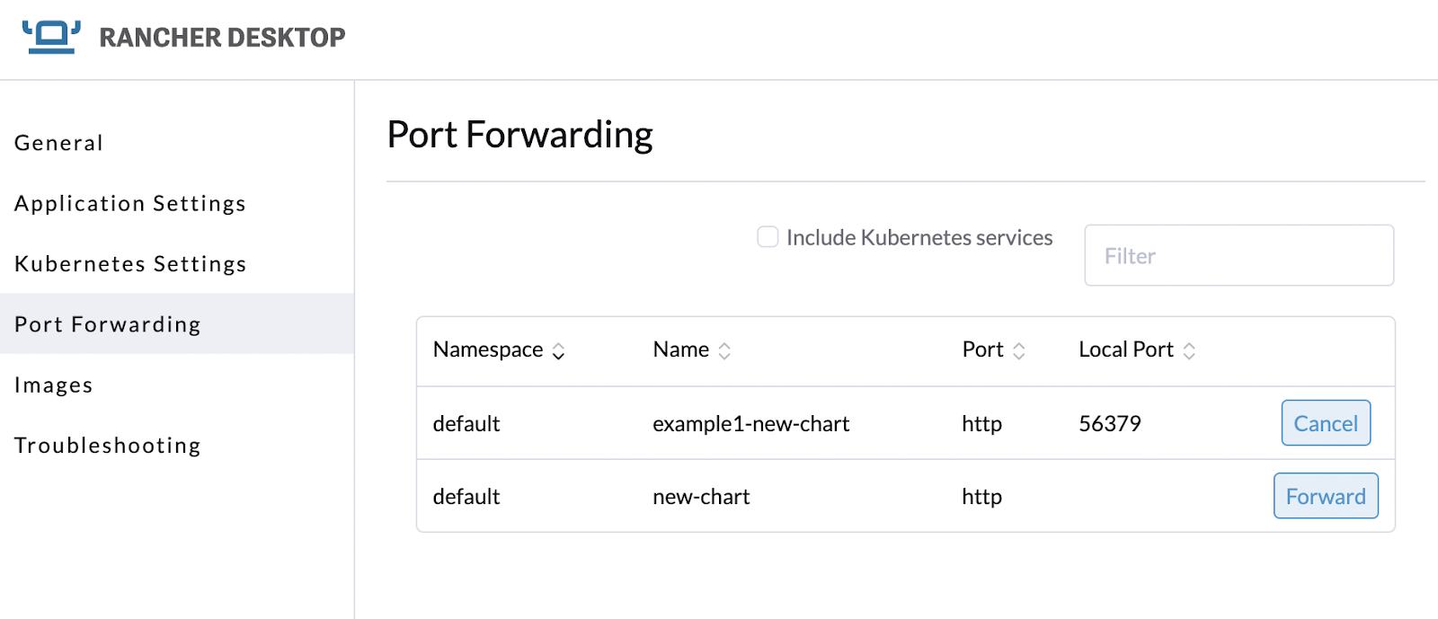Select the example1-new-chart service name
The height and width of the screenshot is (619, 1438).
(x=750, y=424)
